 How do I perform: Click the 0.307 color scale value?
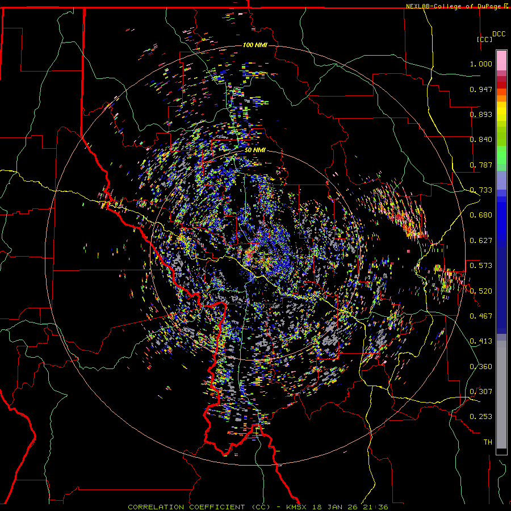[481, 392]
